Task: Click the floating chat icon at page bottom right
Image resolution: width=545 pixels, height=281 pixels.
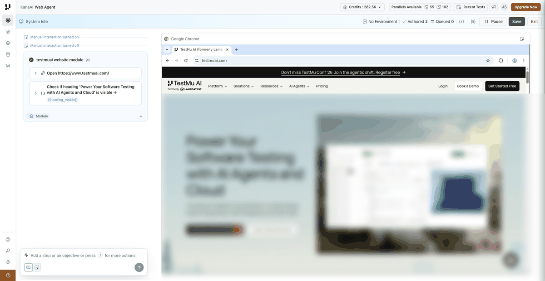Action: (511, 260)
